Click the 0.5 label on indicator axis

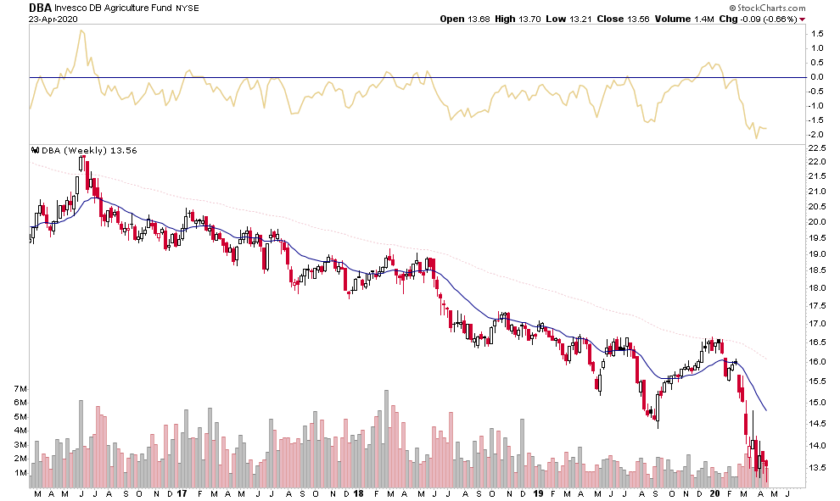(x=817, y=63)
